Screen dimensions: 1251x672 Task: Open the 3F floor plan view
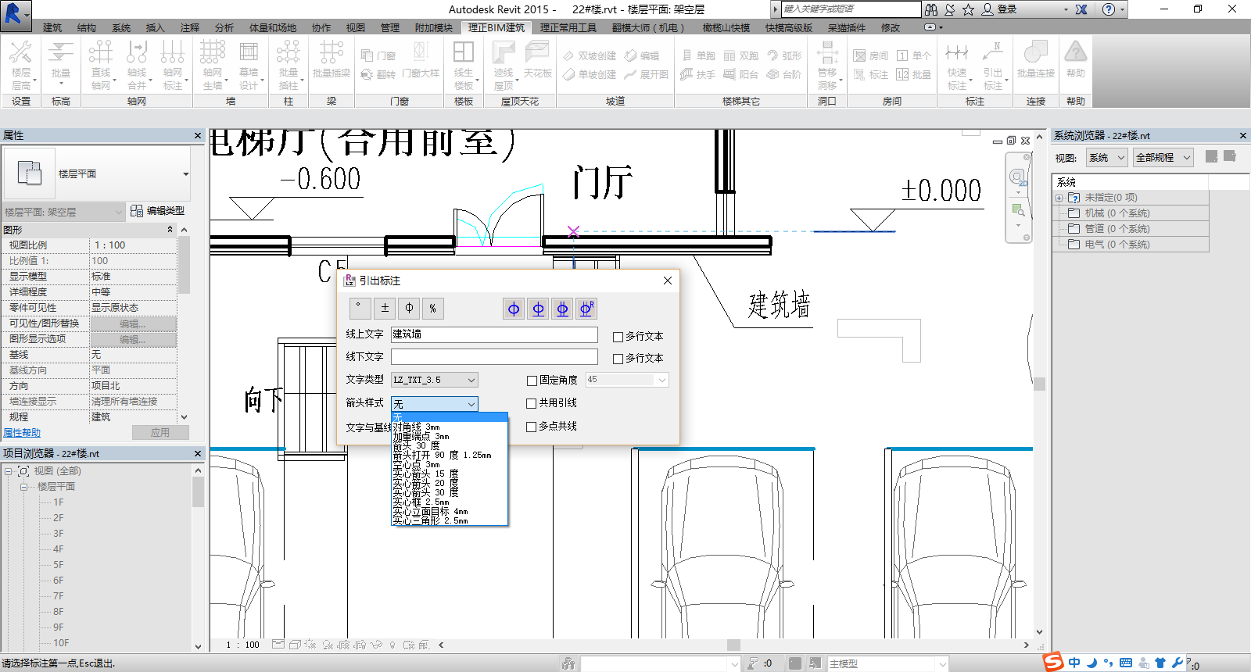coord(59,534)
